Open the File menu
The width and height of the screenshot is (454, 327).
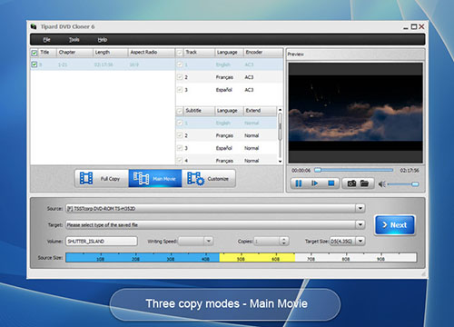[46, 40]
